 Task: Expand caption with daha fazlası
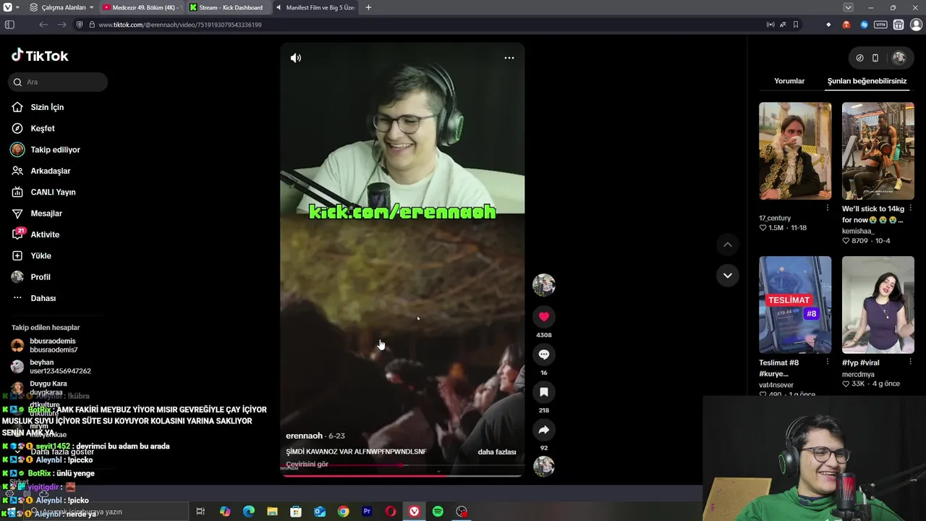coord(497,452)
